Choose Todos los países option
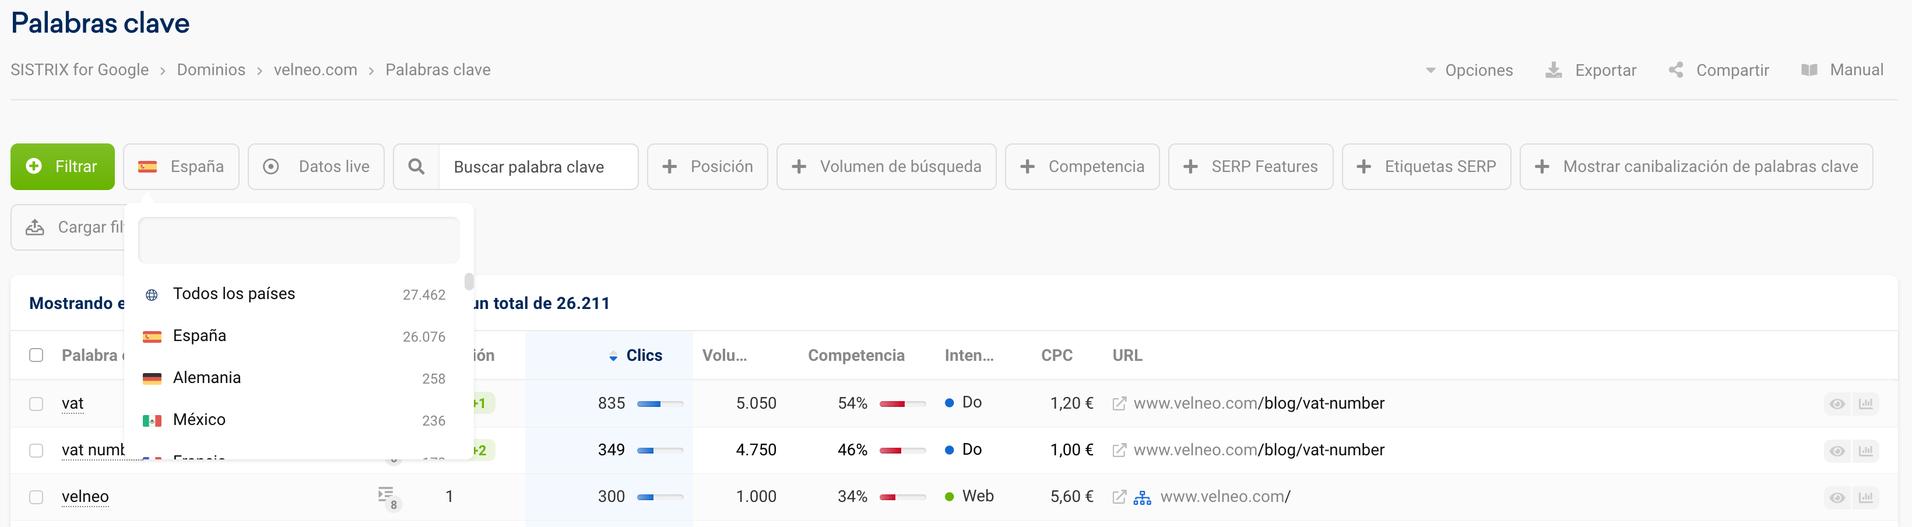This screenshot has height=527, width=1912. click(234, 294)
